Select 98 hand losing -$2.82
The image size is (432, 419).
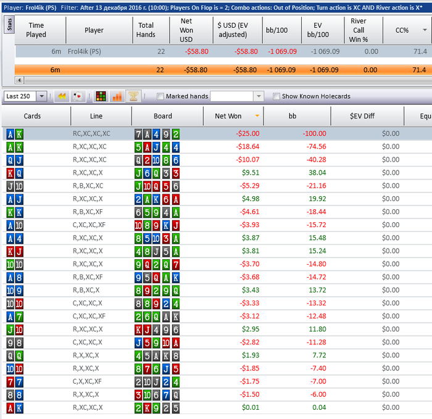coord(217,342)
